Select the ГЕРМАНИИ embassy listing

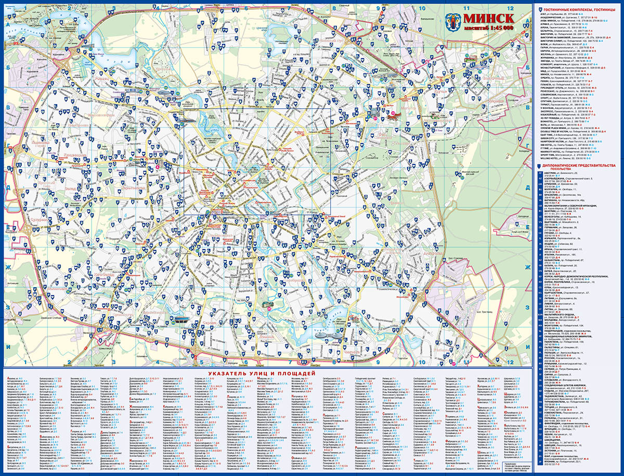[x=550, y=227]
